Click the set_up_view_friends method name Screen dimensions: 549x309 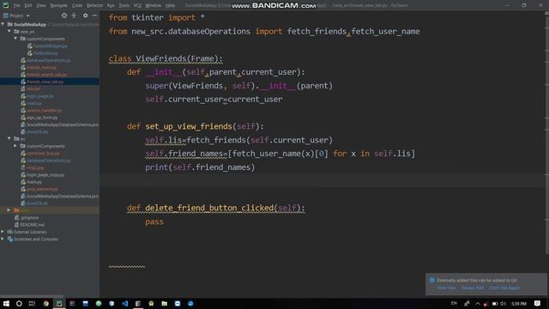tap(189, 126)
